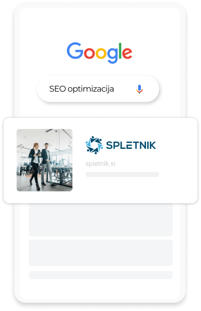Screen dimensions: 201x311
Task: Click the green letter l in Google
Action: (x=120, y=51)
